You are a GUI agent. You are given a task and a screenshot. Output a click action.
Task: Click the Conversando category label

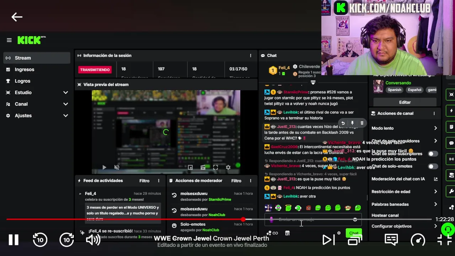point(398,83)
